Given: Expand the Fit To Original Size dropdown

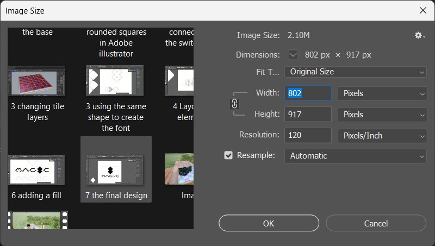Looking at the screenshot, I should pos(355,72).
